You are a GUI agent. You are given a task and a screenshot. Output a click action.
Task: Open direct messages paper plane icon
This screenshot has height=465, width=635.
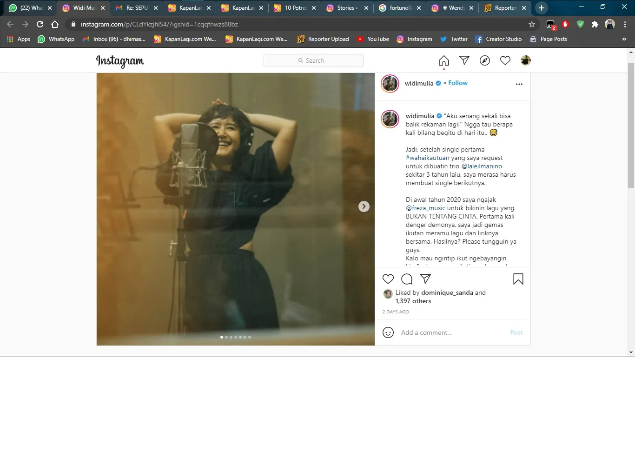click(464, 60)
